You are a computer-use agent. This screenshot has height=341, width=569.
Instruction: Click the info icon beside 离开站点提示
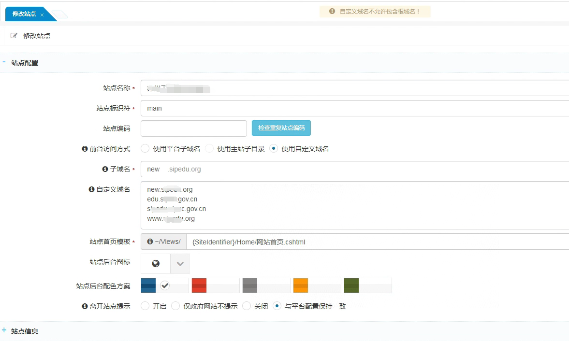84,306
